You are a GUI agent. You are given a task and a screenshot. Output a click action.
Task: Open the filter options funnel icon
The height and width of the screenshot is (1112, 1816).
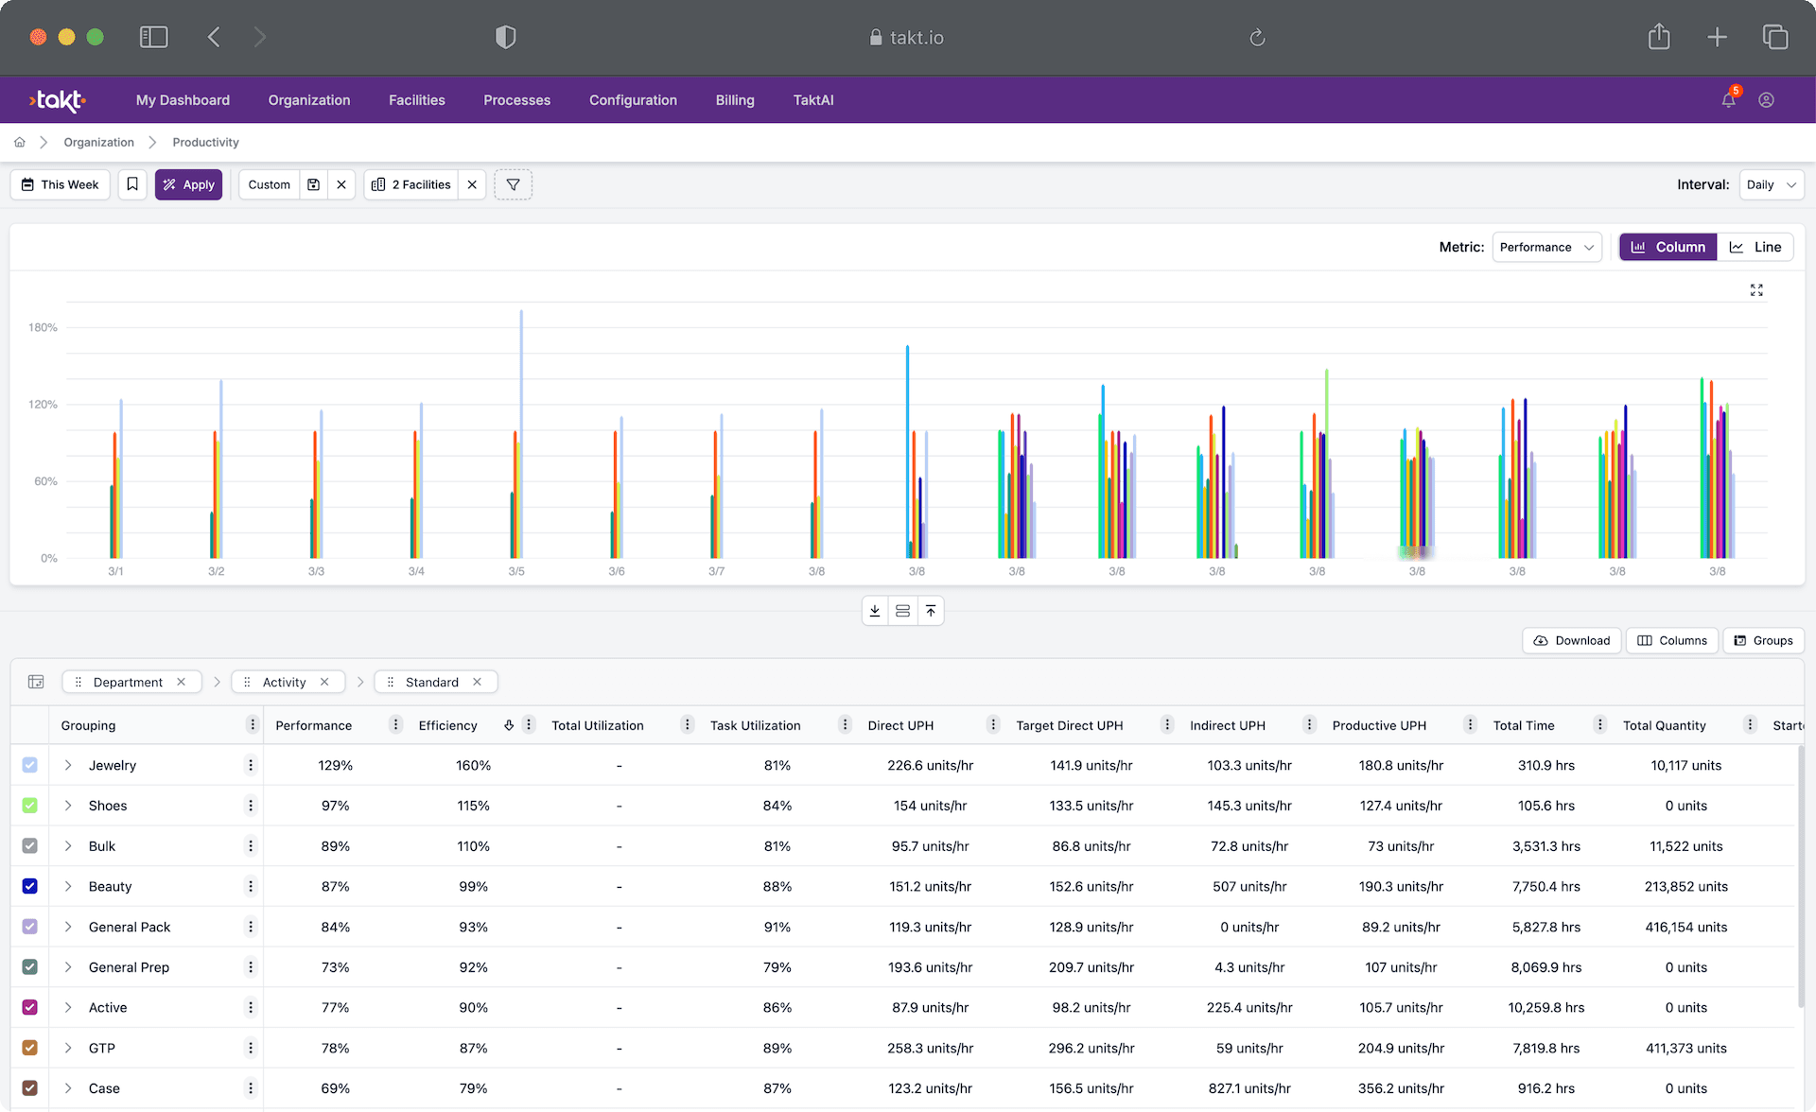coord(513,184)
